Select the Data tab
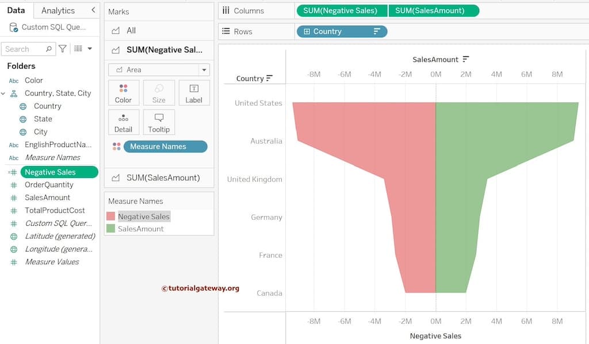 (16, 10)
